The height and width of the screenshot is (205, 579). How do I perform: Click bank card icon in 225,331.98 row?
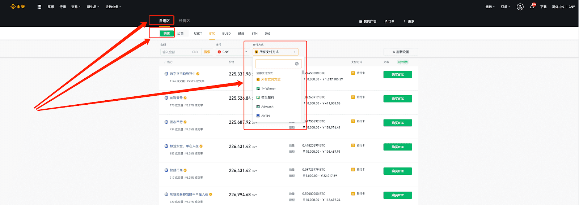pyautogui.click(x=353, y=73)
